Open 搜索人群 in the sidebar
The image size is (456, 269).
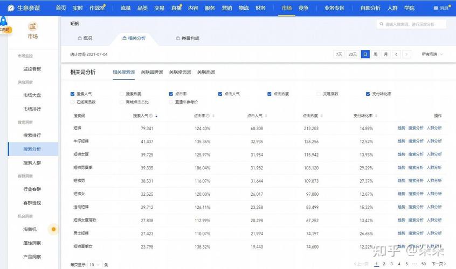pos(32,163)
